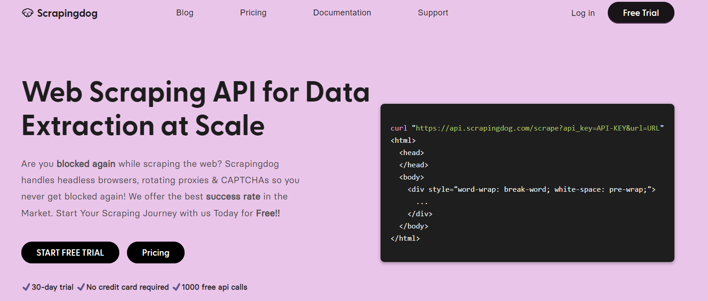This screenshot has height=301, width=708.
Task: Click the div style code line
Action: click(x=532, y=189)
